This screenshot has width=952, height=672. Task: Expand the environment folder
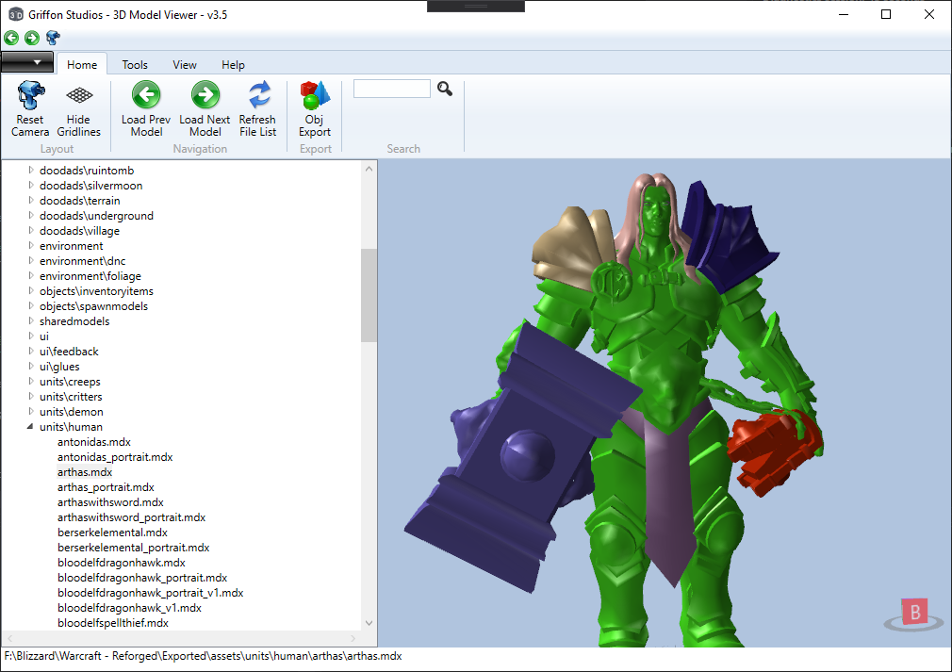[31, 245]
